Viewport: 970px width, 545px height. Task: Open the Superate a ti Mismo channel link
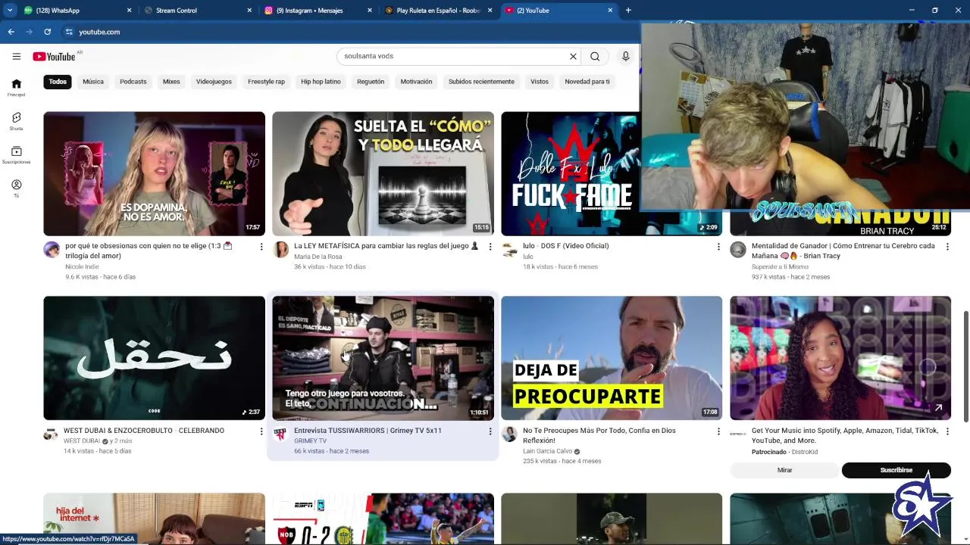pyautogui.click(x=780, y=266)
